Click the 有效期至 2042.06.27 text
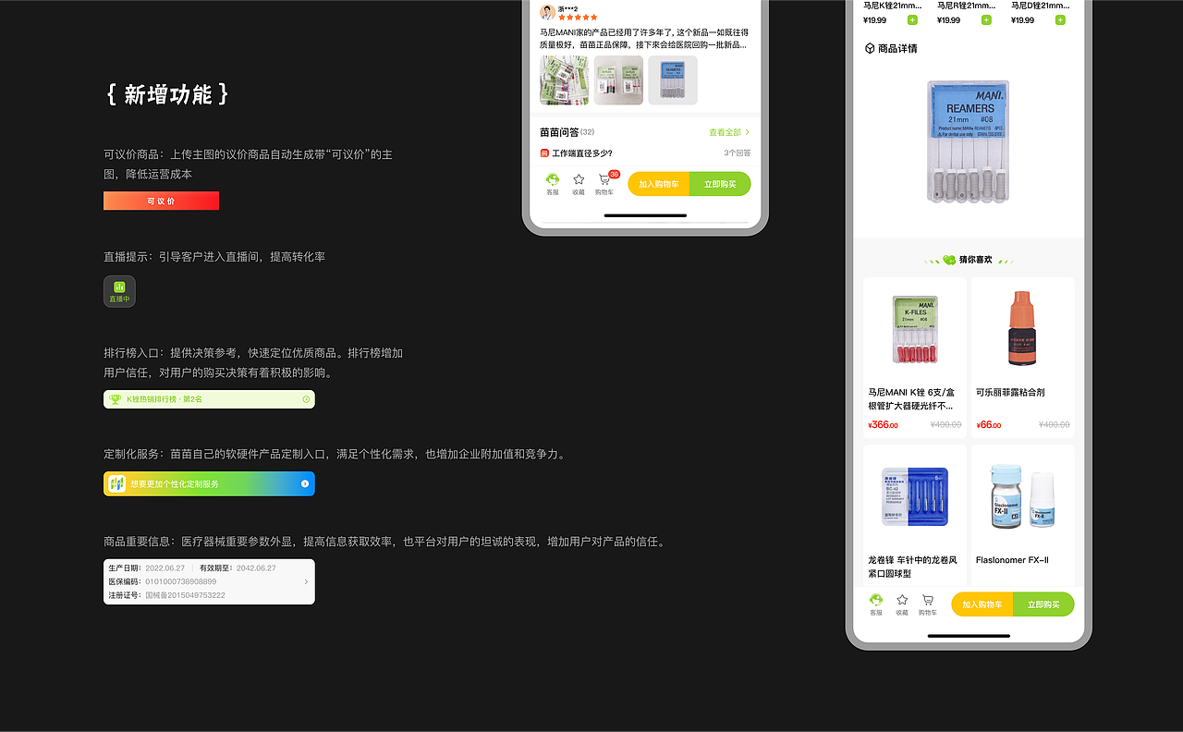Screen dimensions: 1183x732 [238, 567]
